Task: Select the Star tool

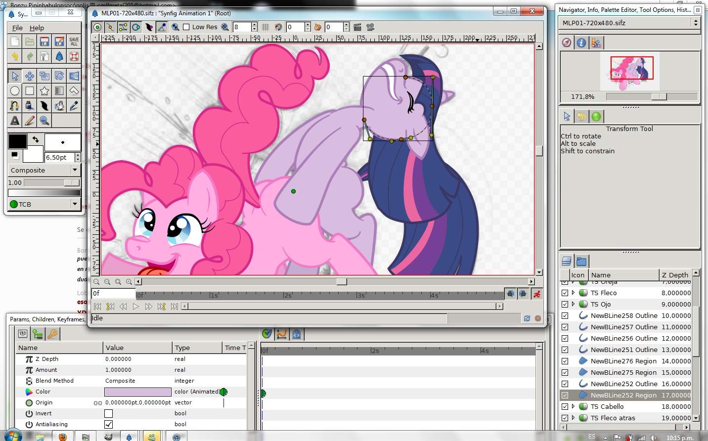Action: point(44,91)
